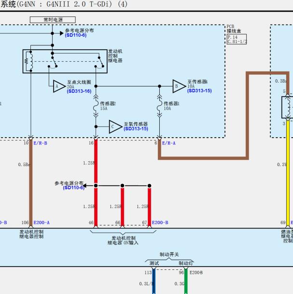Image resolution: width=293 pixels, height=294 pixels.
Task: Select the 0.5Br wire size label
Action: point(24,165)
